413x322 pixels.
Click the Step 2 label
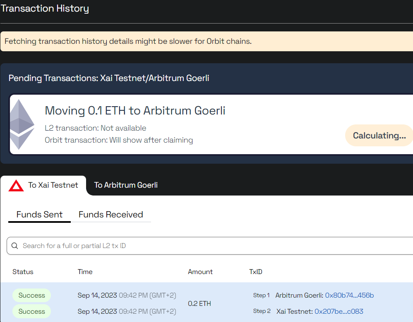[x=262, y=311]
